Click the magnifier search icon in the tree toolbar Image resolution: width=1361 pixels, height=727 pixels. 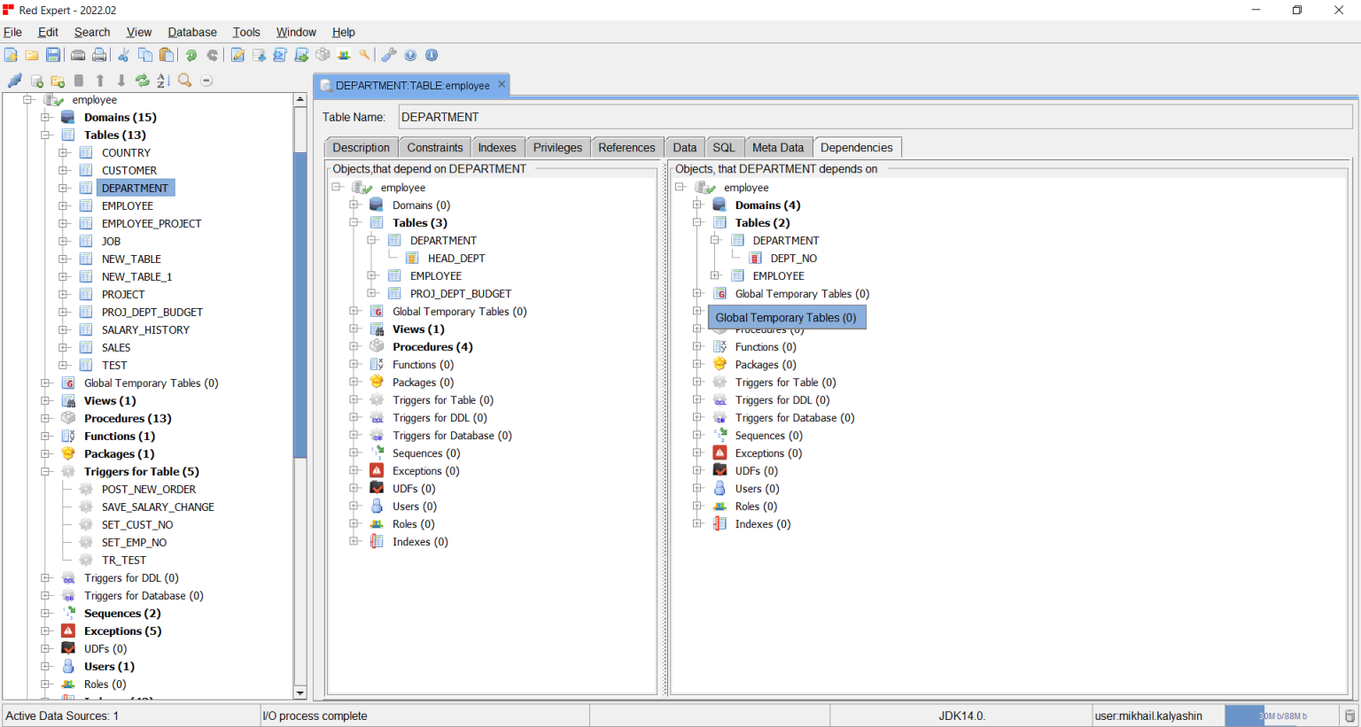point(184,81)
